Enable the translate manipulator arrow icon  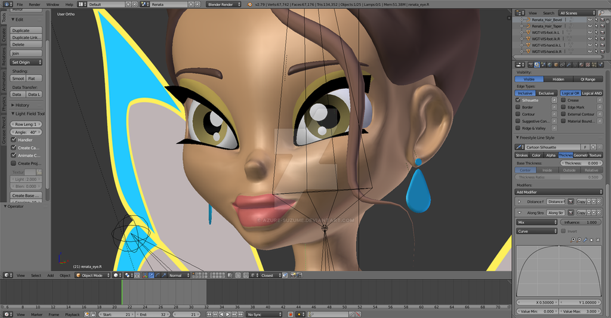[x=151, y=275]
